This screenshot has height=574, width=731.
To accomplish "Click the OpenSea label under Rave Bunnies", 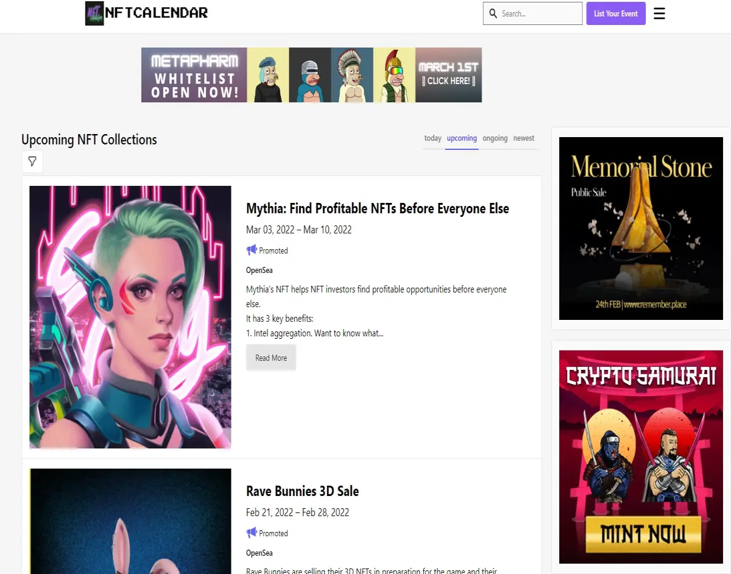I will (260, 553).
